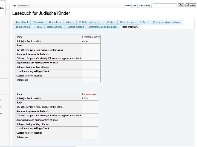Viewport: 197px width, 147px height.
Task: Click the Author role text
Action: pos(85,41)
